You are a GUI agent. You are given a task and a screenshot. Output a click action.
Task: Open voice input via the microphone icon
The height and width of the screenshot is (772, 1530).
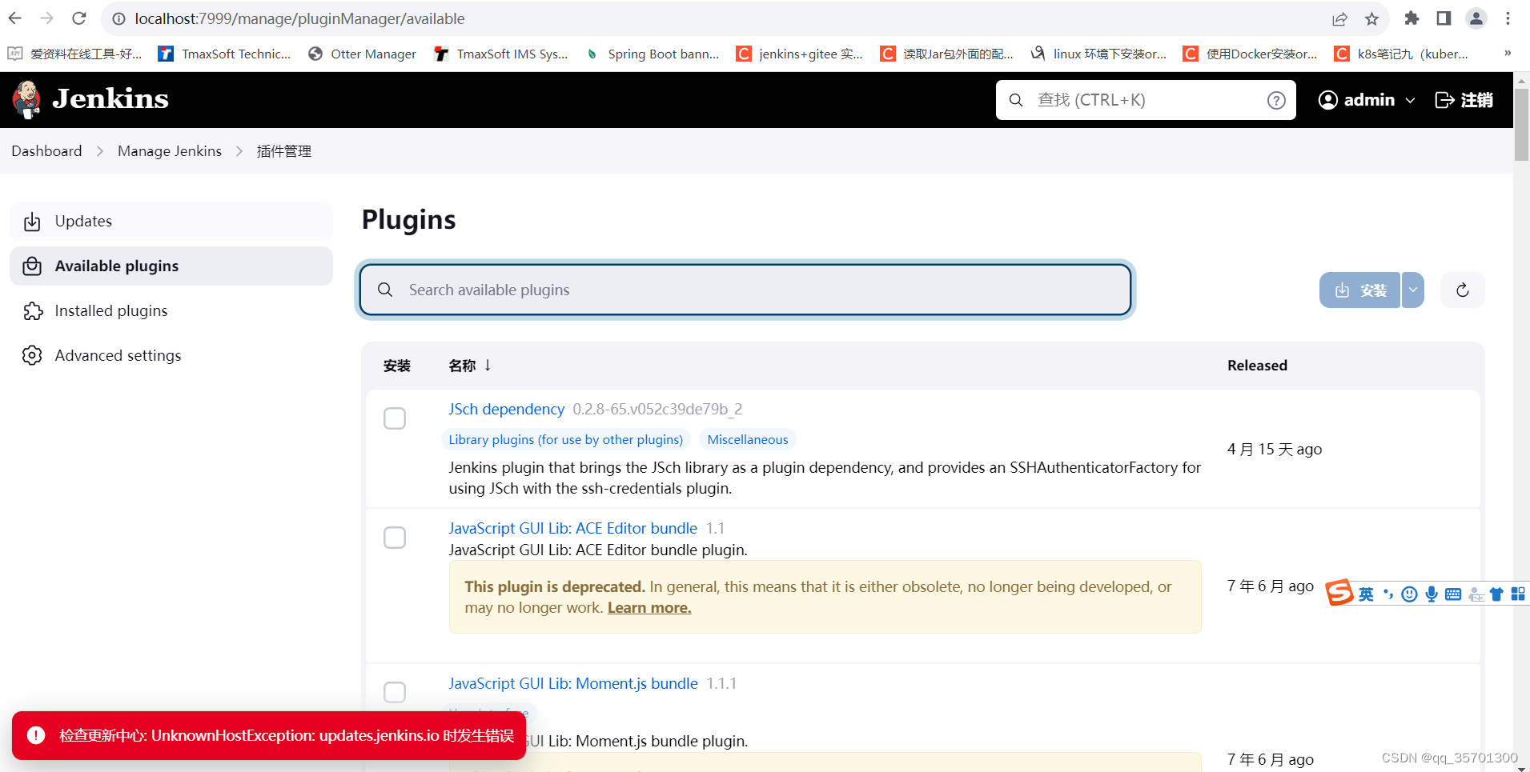pyautogui.click(x=1432, y=594)
